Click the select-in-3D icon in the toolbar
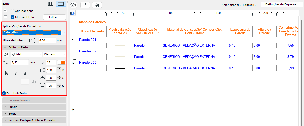Screen dimensions: 304x126 (97, 5)
